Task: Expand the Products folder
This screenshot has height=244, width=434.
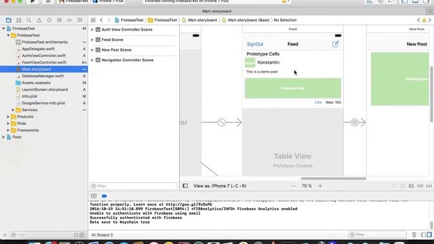Action: point(8,117)
